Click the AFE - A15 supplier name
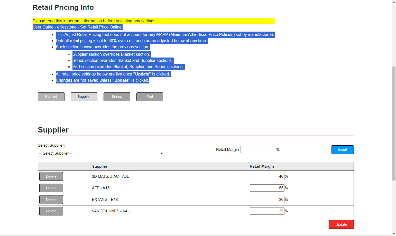Image resolution: width=396 pixels, height=236 pixels. coord(101,188)
